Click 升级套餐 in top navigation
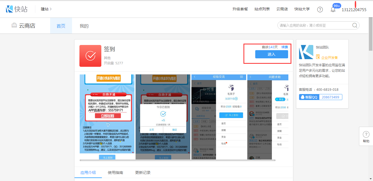This screenshot has height=181, width=373. click(x=240, y=9)
